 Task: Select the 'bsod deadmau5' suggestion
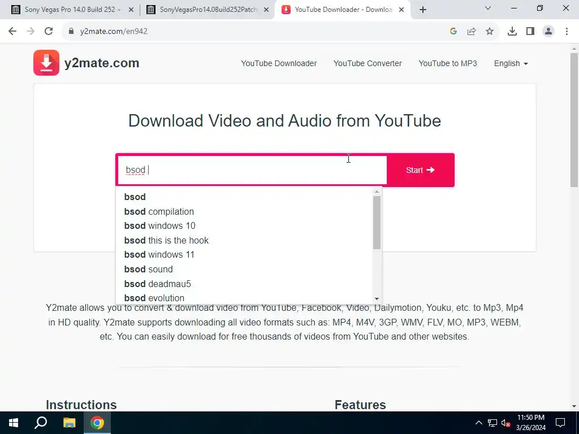pos(244,284)
